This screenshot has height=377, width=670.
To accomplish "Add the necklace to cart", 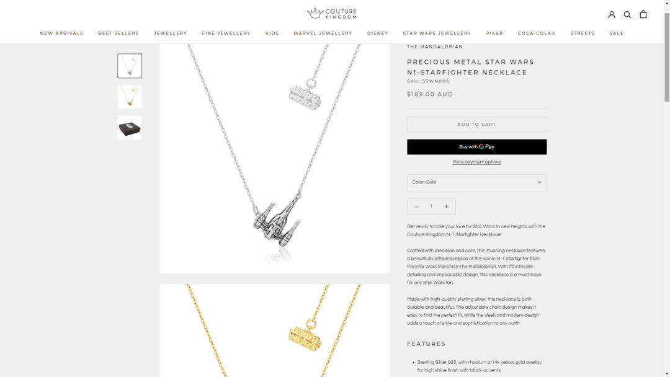I will [476, 124].
